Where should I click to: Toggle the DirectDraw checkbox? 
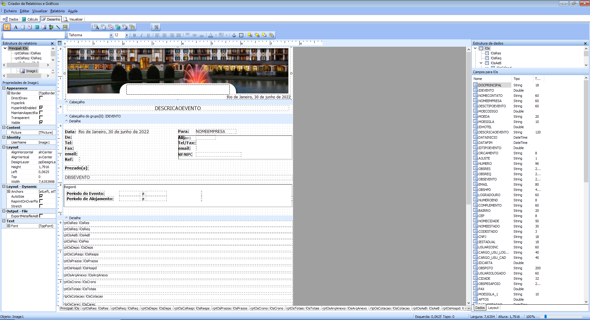[x=41, y=98]
